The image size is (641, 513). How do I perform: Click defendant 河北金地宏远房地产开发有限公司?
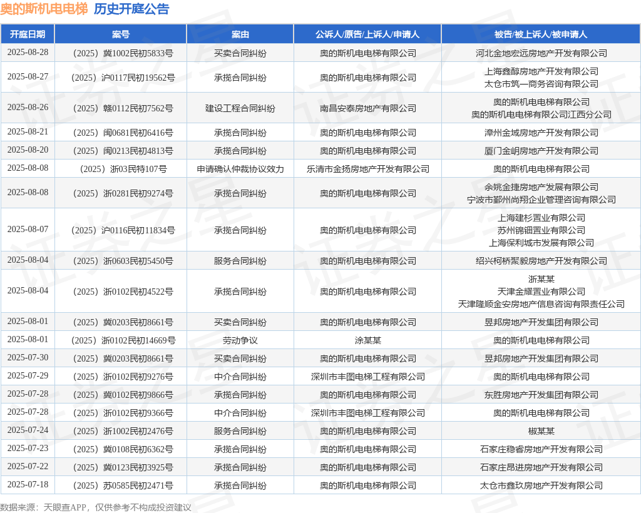[541, 53]
